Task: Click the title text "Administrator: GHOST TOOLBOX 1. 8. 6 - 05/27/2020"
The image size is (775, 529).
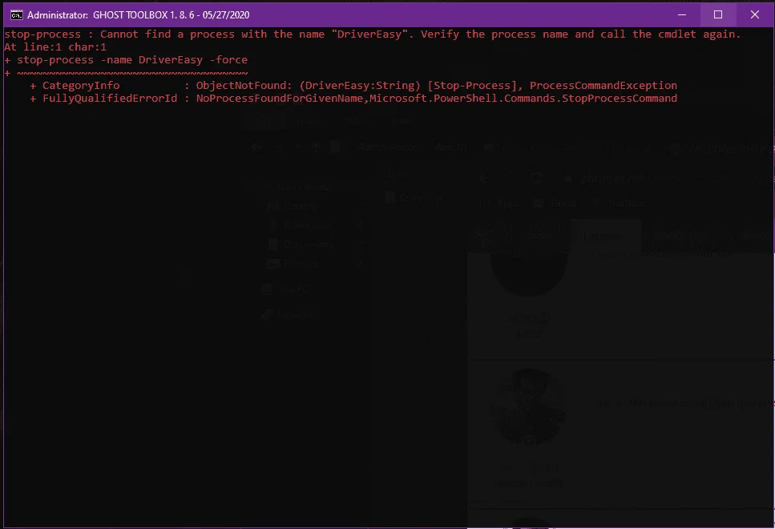Action: pyautogui.click(x=139, y=15)
